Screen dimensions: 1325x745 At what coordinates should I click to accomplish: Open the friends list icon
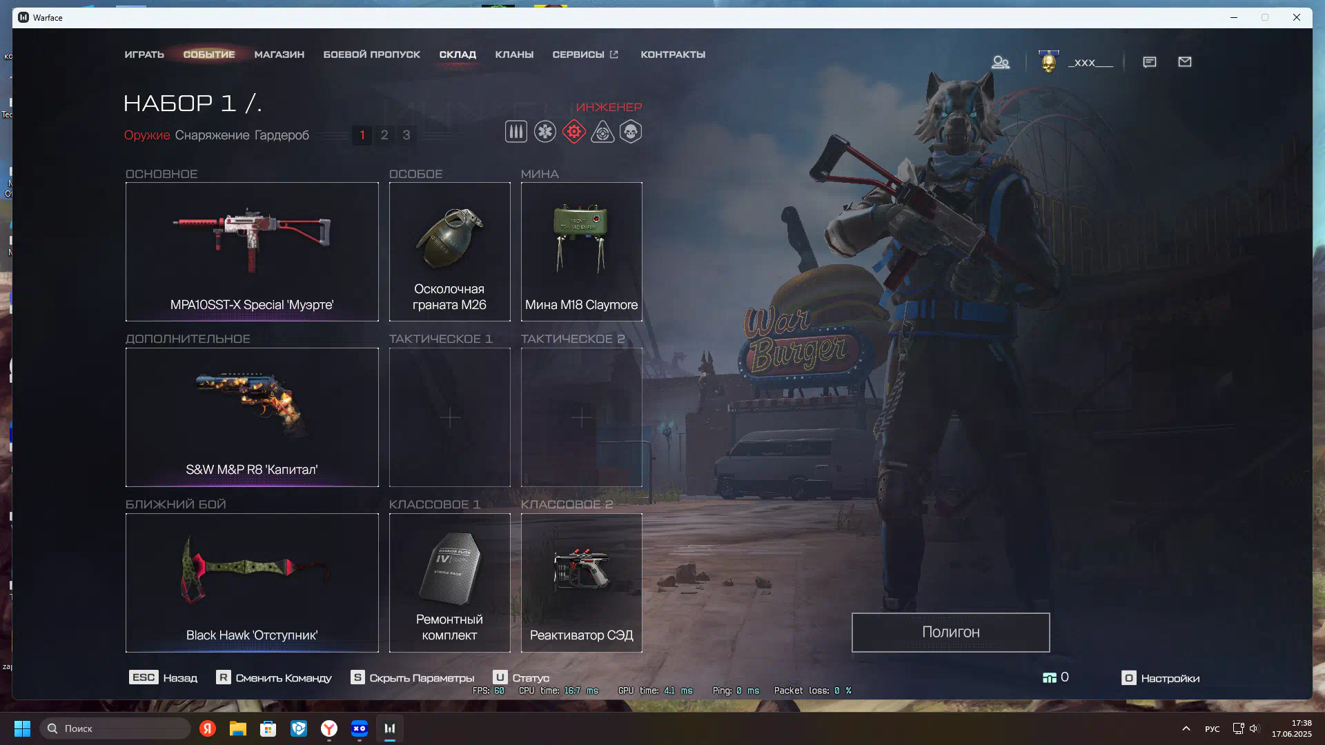pyautogui.click(x=1001, y=62)
